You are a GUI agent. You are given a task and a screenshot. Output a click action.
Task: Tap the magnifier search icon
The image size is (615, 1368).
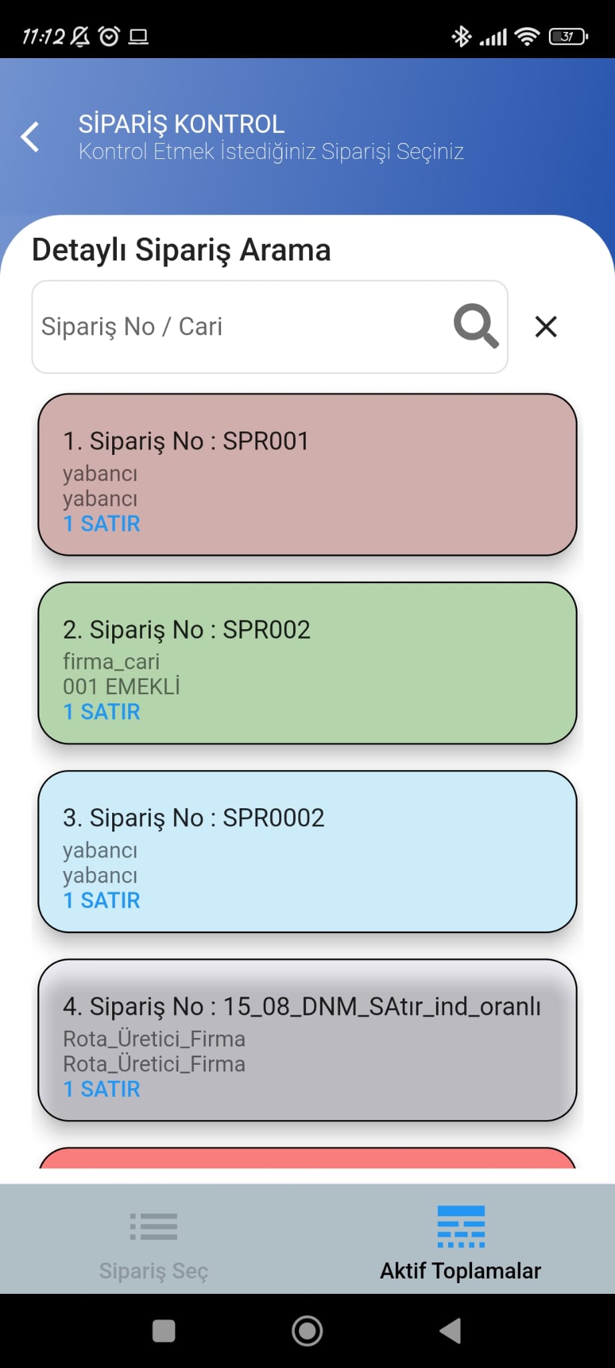[x=476, y=326]
